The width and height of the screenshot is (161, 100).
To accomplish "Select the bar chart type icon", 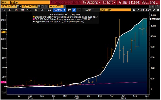I will tap(74, 10).
